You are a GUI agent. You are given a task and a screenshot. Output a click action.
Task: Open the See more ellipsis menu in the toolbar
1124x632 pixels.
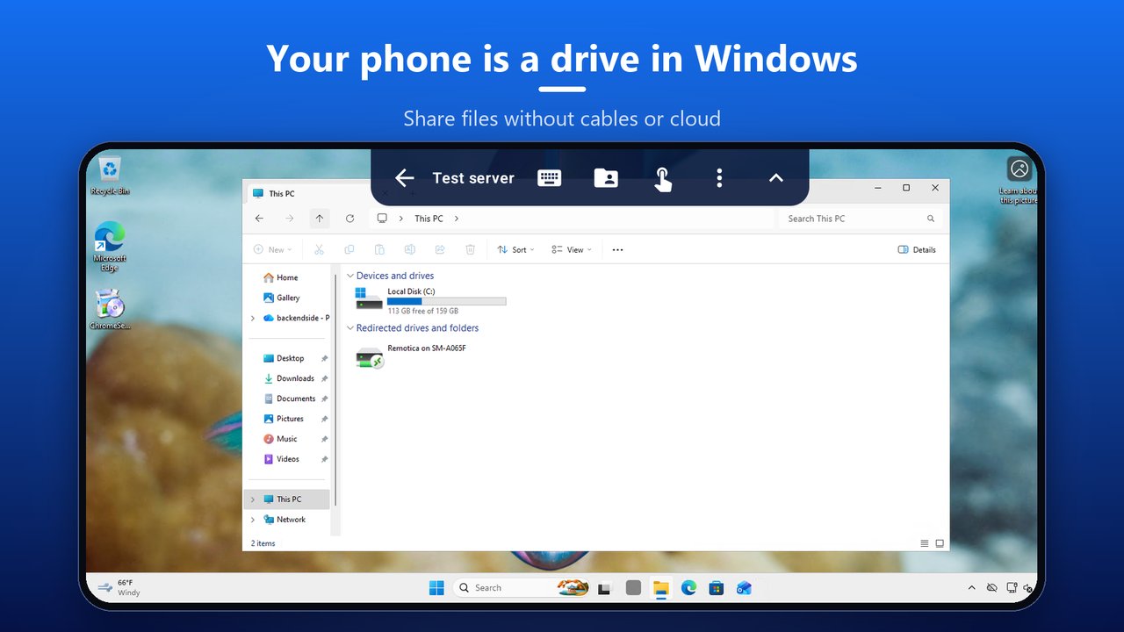617,250
